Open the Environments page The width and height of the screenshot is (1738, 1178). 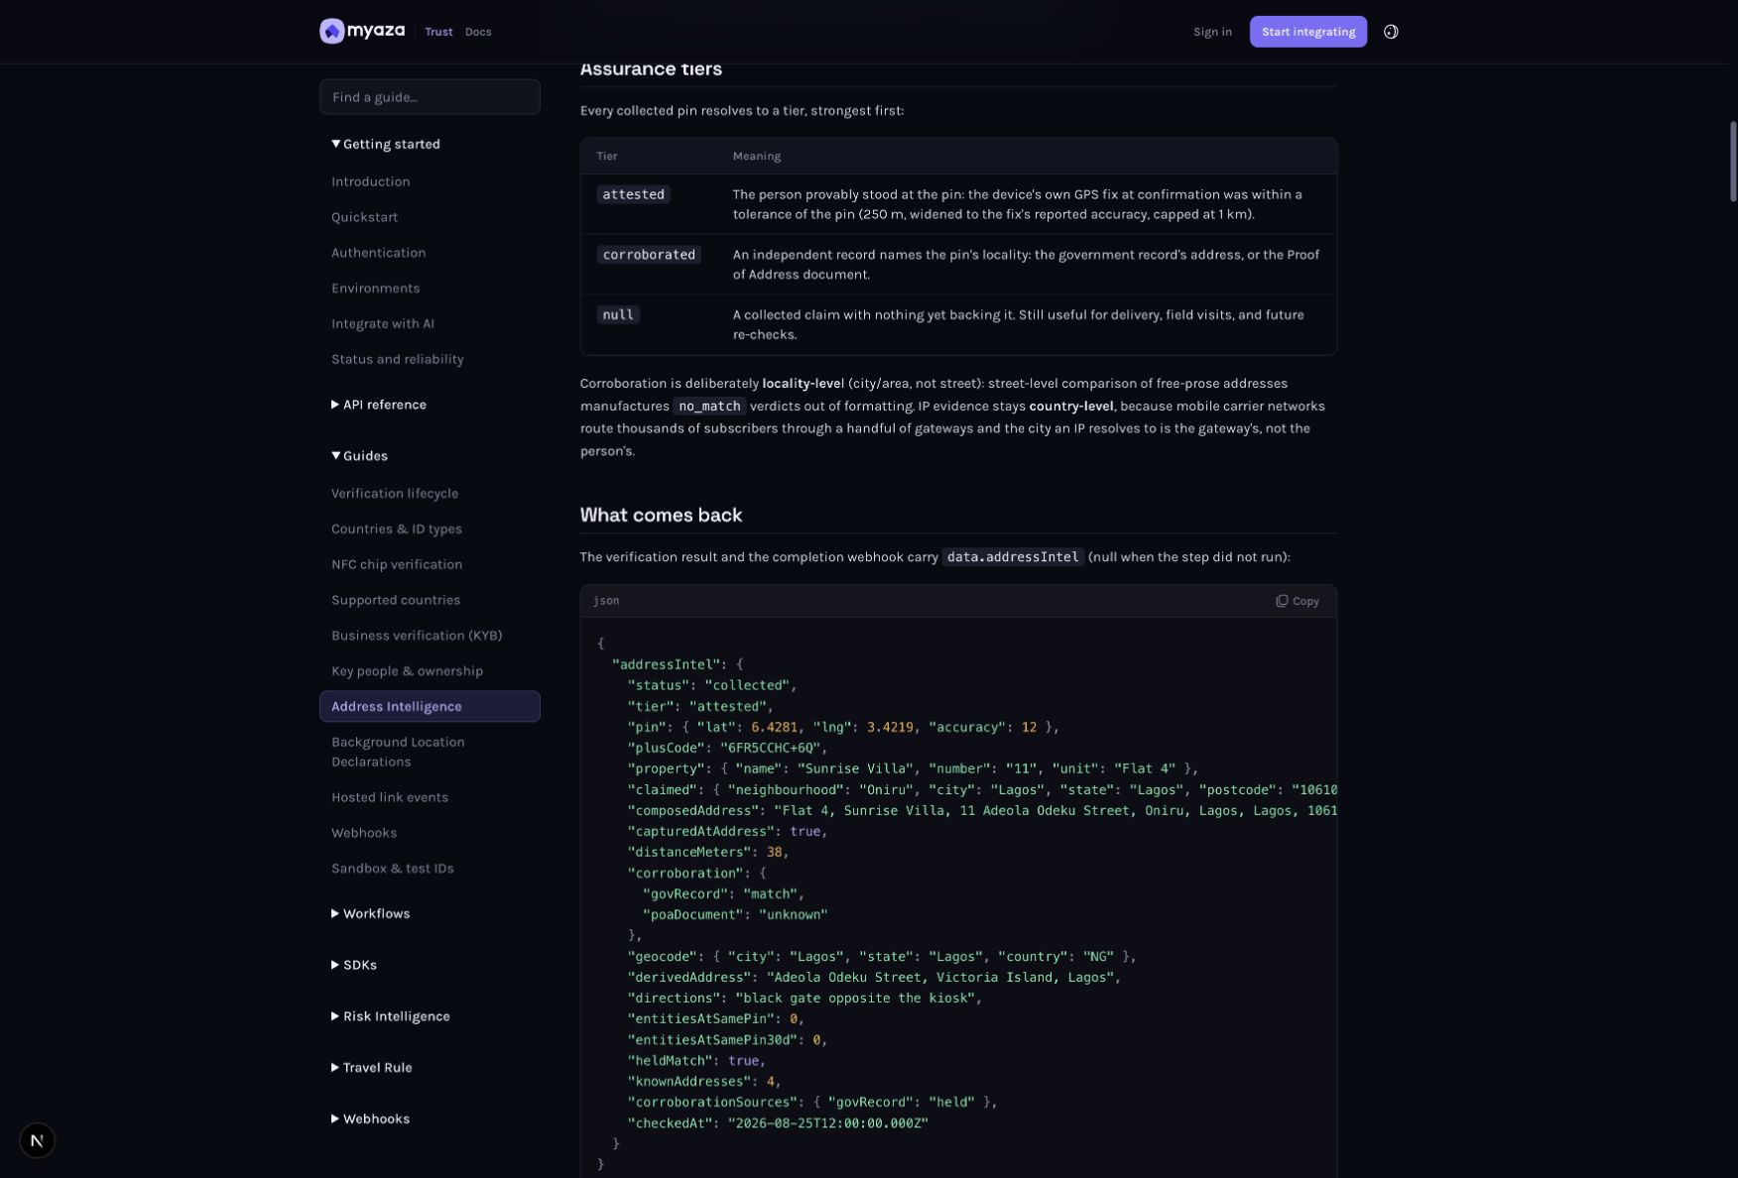376,289
